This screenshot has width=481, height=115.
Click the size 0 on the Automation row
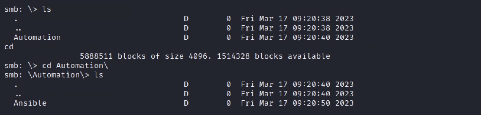(229, 37)
